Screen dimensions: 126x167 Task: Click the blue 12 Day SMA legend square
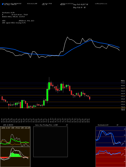pyautogui.click(x=3, y=4)
